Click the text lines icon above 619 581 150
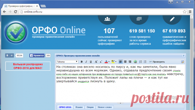This screenshot has height=110, width=195. pyautogui.click(x=139, y=19)
